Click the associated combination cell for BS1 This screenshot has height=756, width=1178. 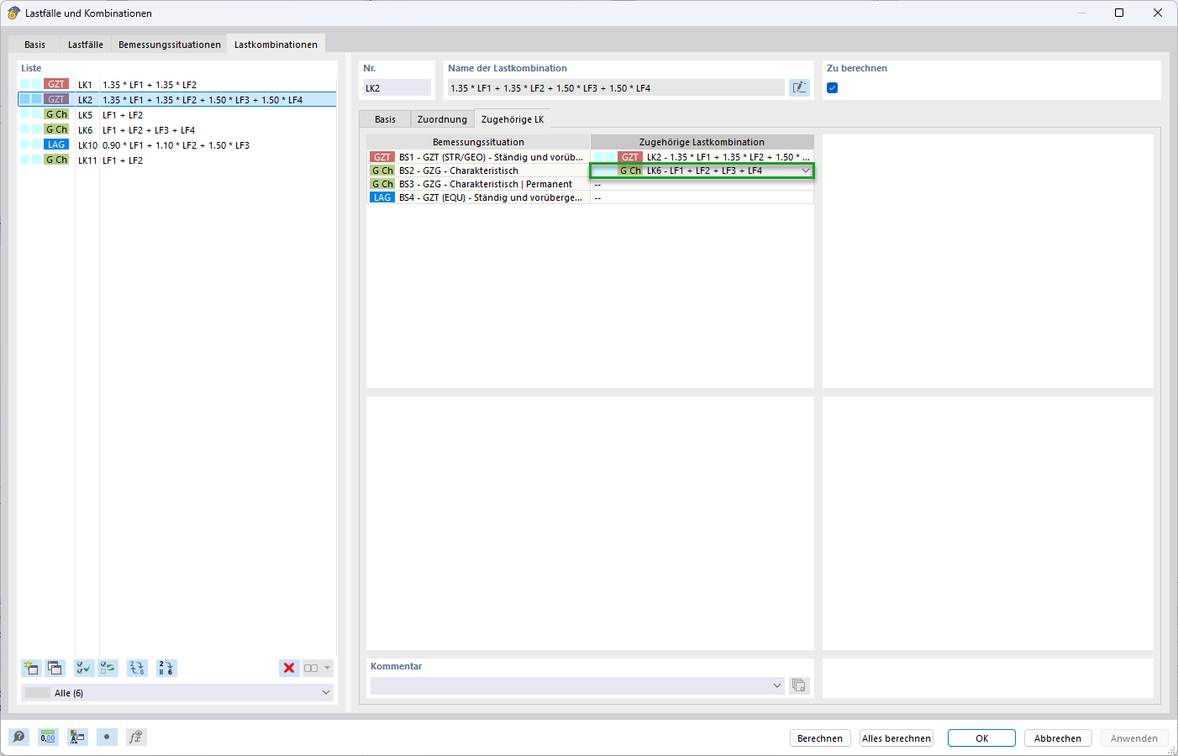702,157
